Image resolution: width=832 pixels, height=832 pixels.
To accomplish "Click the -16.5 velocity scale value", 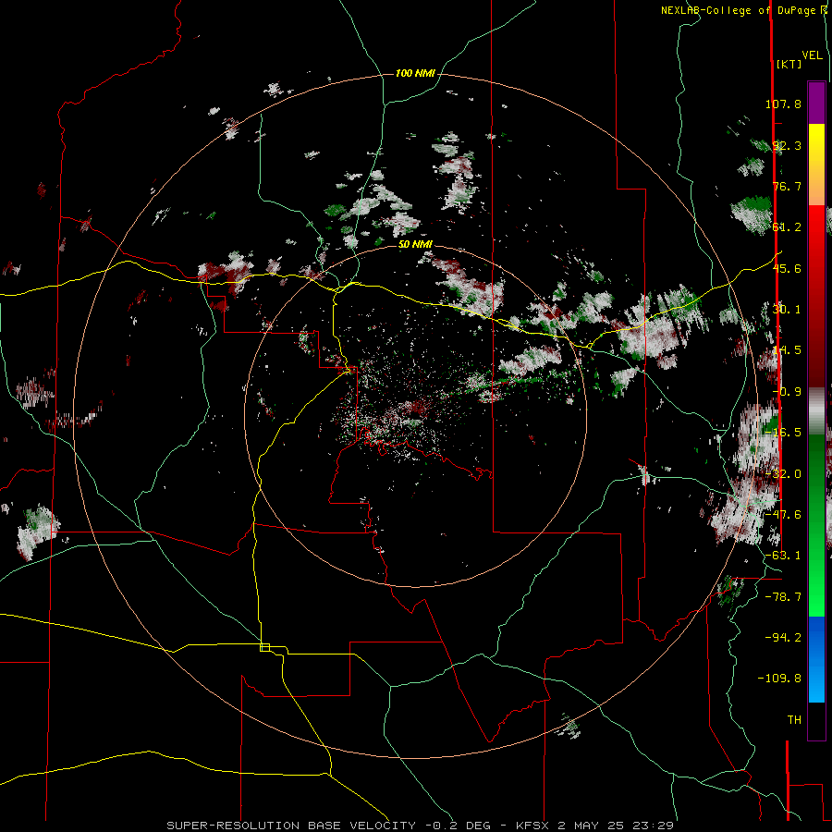I will tap(783, 433).
